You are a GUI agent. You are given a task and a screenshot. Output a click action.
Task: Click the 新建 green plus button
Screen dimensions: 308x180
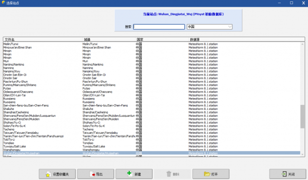pos(134,174)
